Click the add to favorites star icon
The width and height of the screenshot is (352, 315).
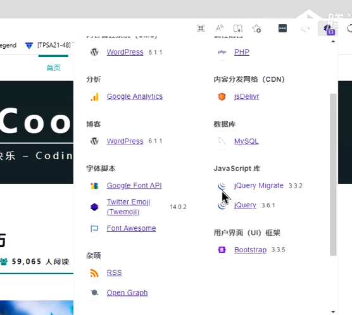[x=256, y=29]
